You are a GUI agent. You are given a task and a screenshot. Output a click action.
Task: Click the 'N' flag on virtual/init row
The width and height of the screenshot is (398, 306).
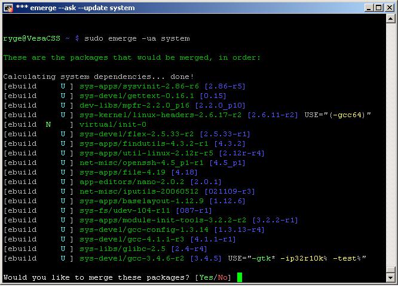pyautogui.click(x=48, y=124)
